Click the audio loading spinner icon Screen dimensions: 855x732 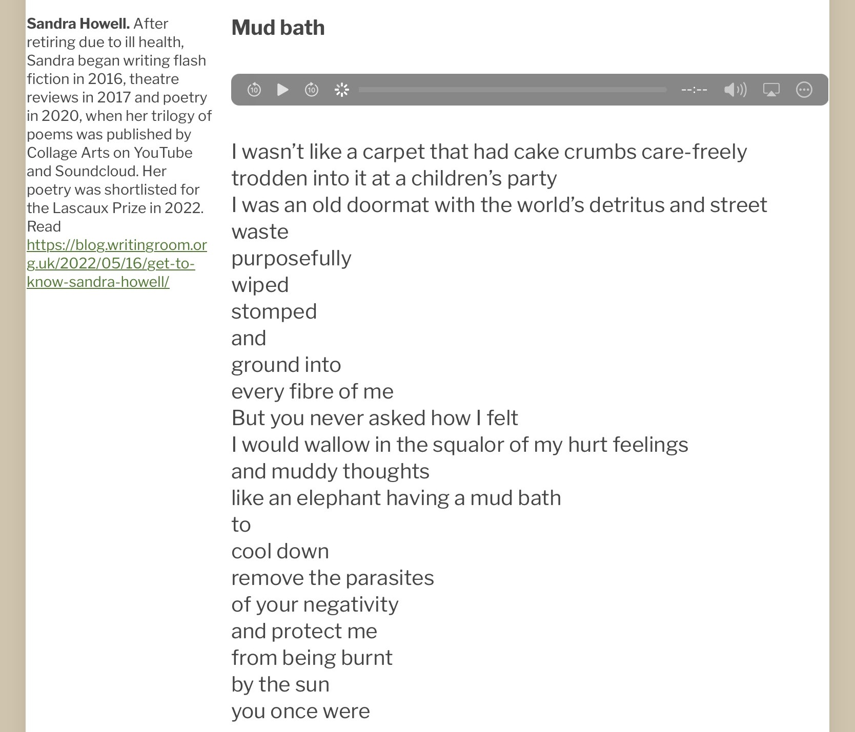[341, 90]
